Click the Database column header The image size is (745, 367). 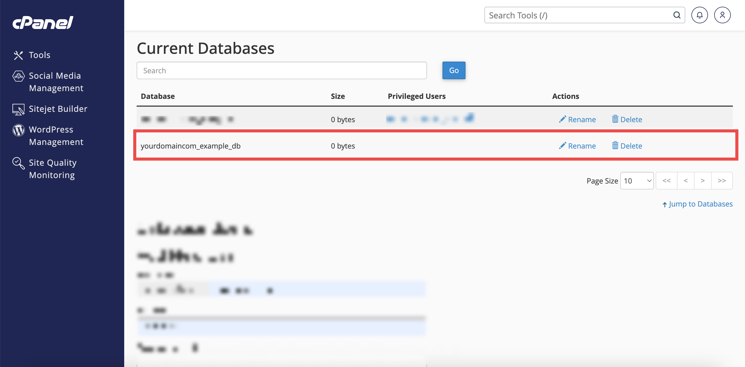158,96
